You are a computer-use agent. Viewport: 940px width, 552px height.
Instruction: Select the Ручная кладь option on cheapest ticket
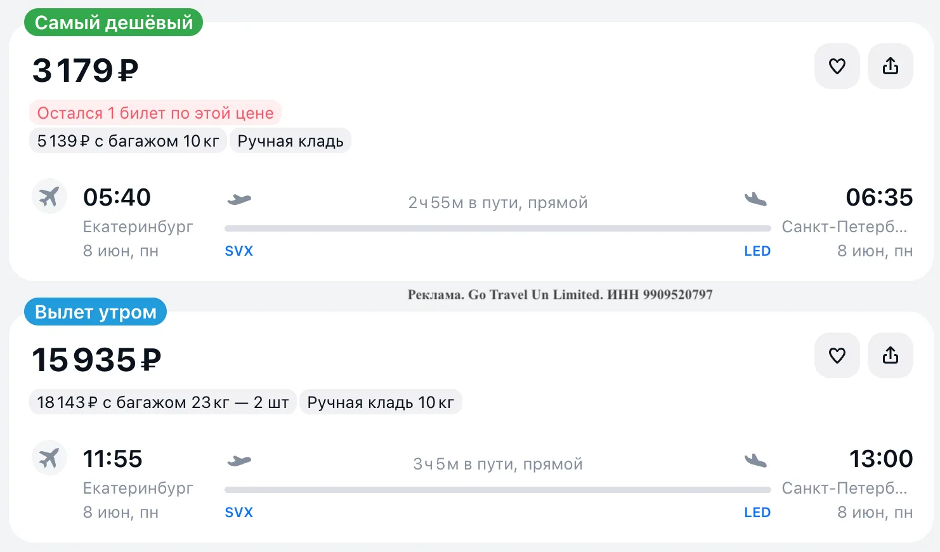coord(290,141)
